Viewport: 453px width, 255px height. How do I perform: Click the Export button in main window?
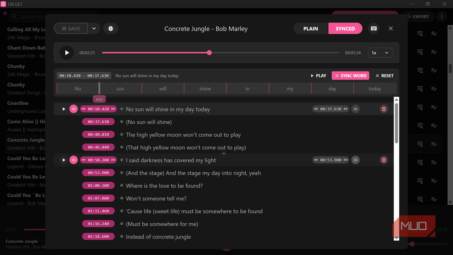click(418, 16)
